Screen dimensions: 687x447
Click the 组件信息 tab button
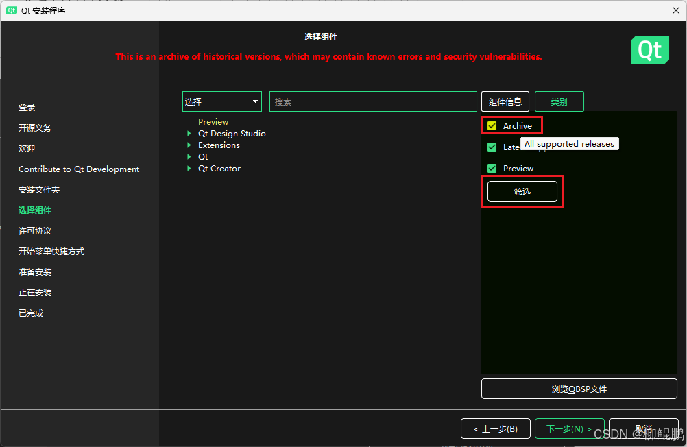point(505,101)
